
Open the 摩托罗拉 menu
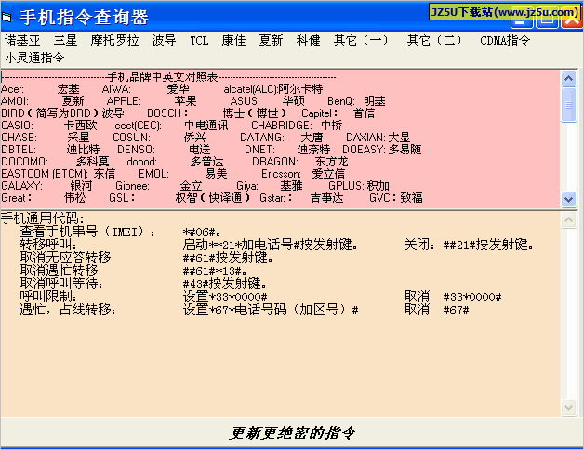coord(114,40)
